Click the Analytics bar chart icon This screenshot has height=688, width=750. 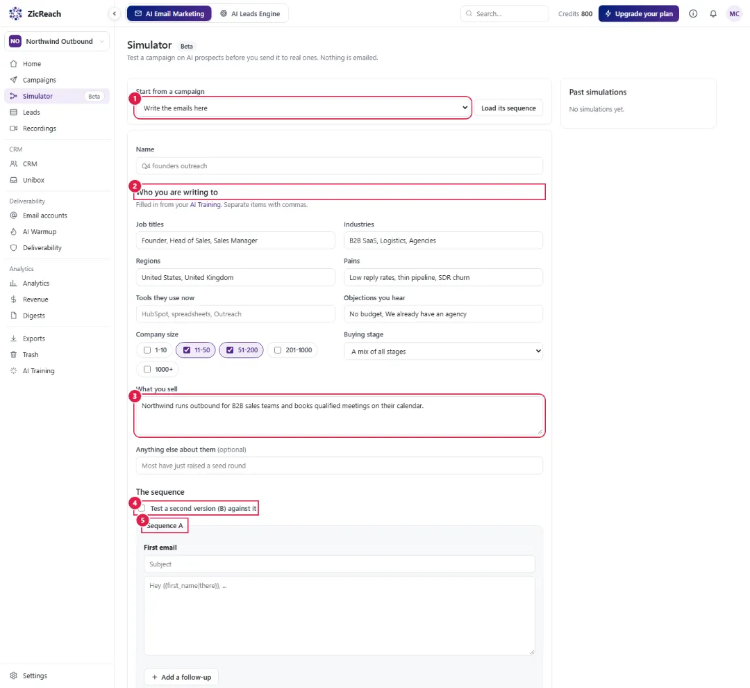pos(13,284)
